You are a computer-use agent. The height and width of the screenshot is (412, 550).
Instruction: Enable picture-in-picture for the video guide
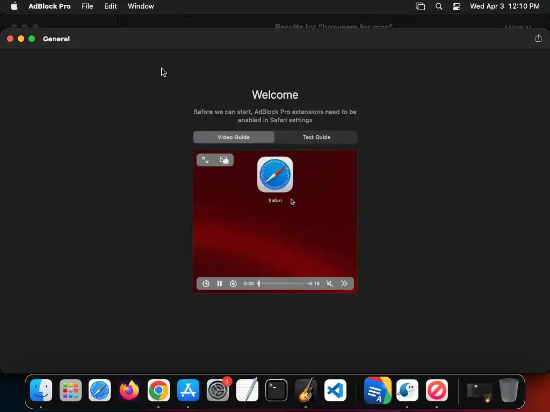224,160
